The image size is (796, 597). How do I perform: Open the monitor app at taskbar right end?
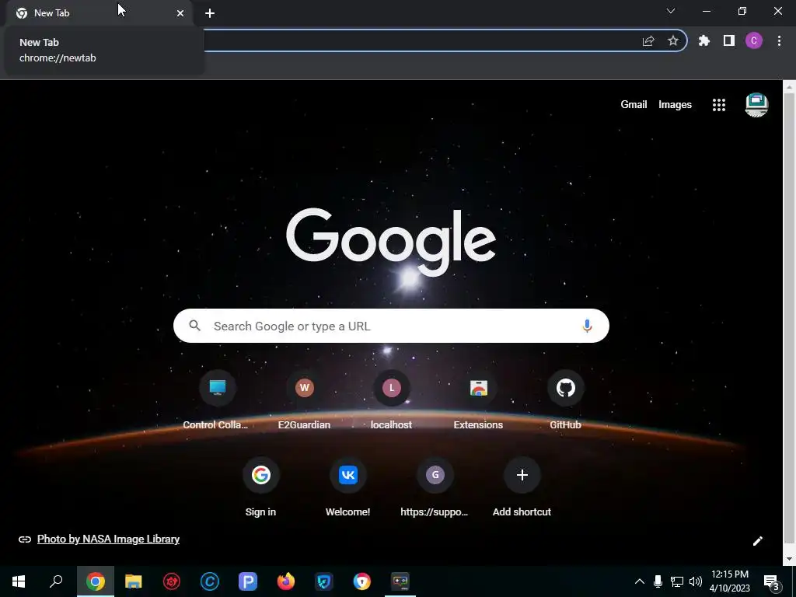pos(400,581)
